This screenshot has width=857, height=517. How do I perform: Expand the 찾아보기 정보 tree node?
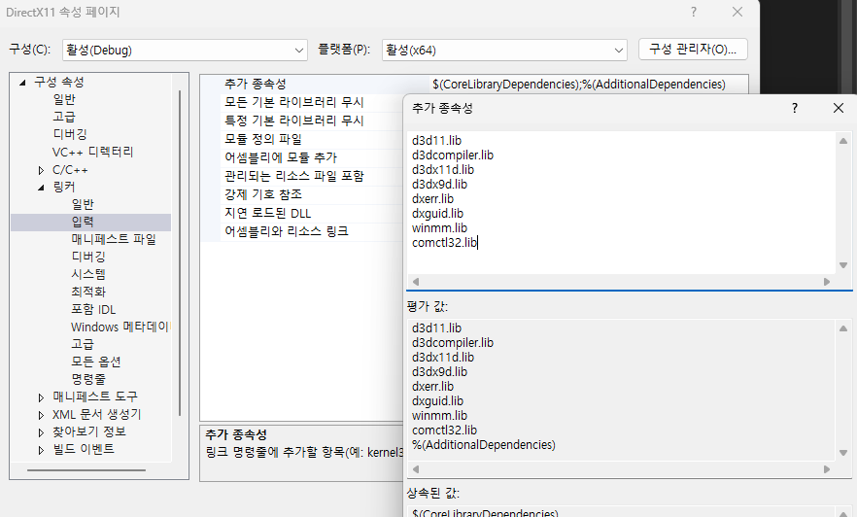(x=41, y=432)
